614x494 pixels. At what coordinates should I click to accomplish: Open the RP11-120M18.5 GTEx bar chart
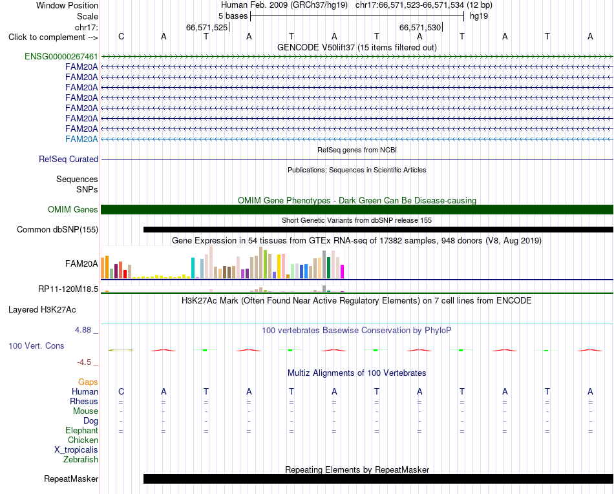tap(222, 289)
